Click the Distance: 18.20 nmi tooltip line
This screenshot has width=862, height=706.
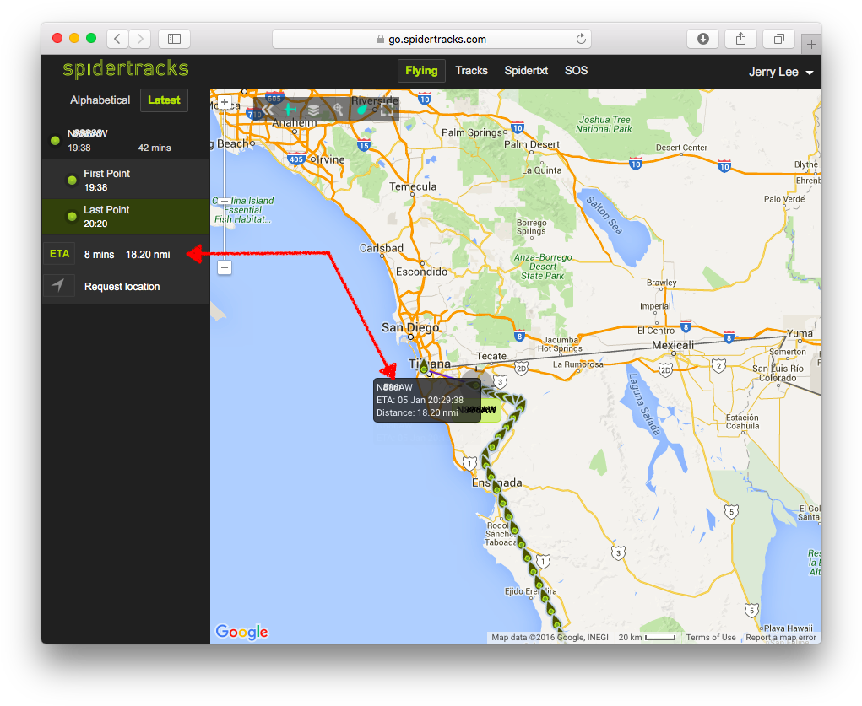[x=417, y=412]
